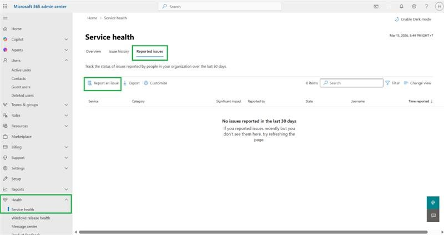Click the Users person icon
Viewport: 444px width, 235px height.
[x=5, y=61]
